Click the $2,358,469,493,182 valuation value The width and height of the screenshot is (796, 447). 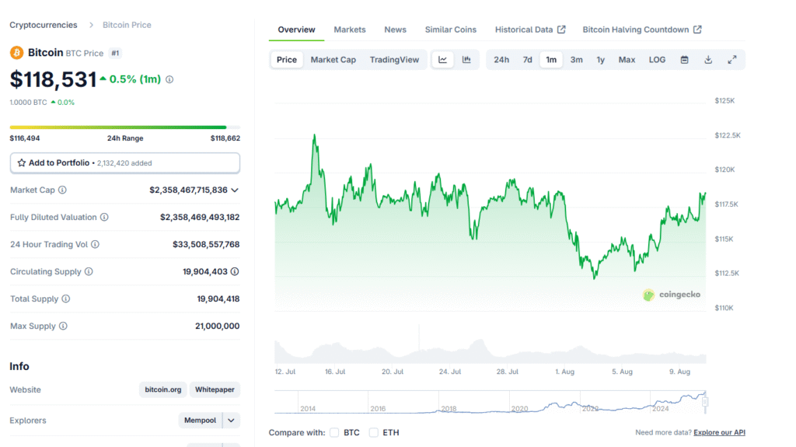tap(200, 218)
